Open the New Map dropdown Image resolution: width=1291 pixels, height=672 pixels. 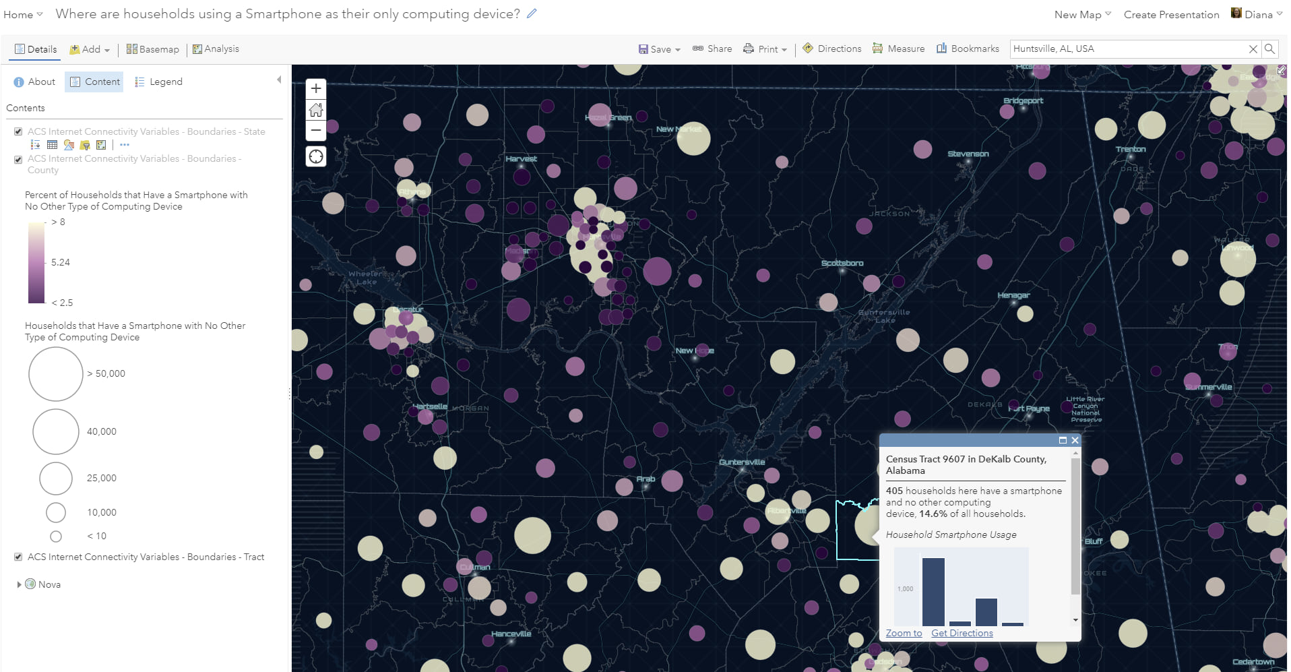pyautogui.click(x=1081, y=13)
